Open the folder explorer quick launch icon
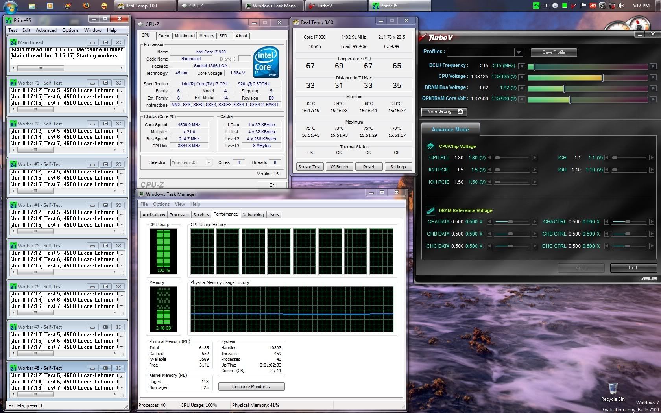Viewport: 661px width, 413px height. [31, 6]
